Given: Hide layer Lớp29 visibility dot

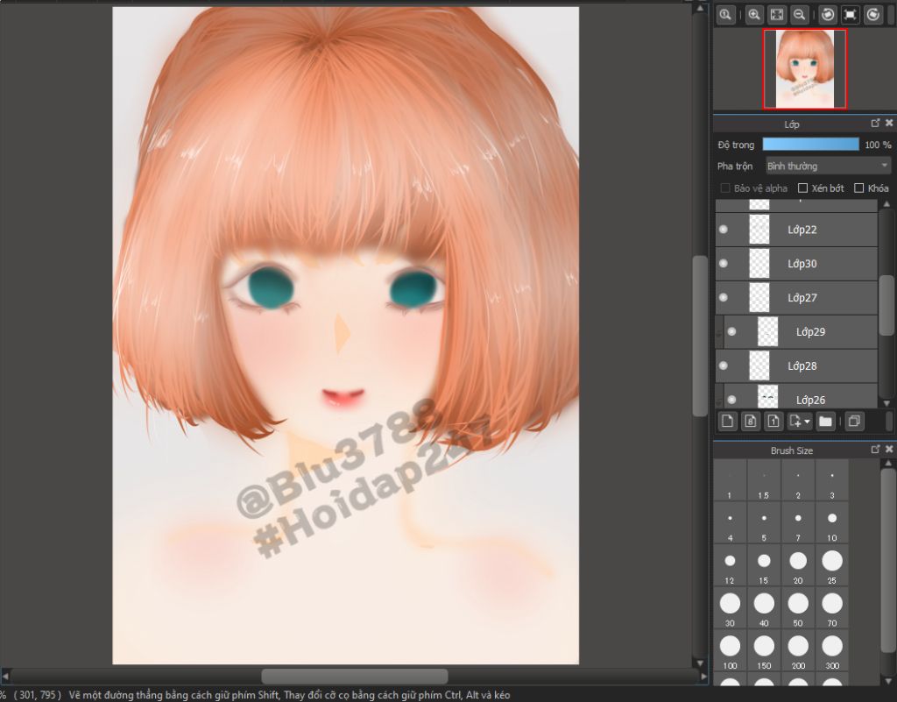Looking at the screenshot, I should point(731,331).
